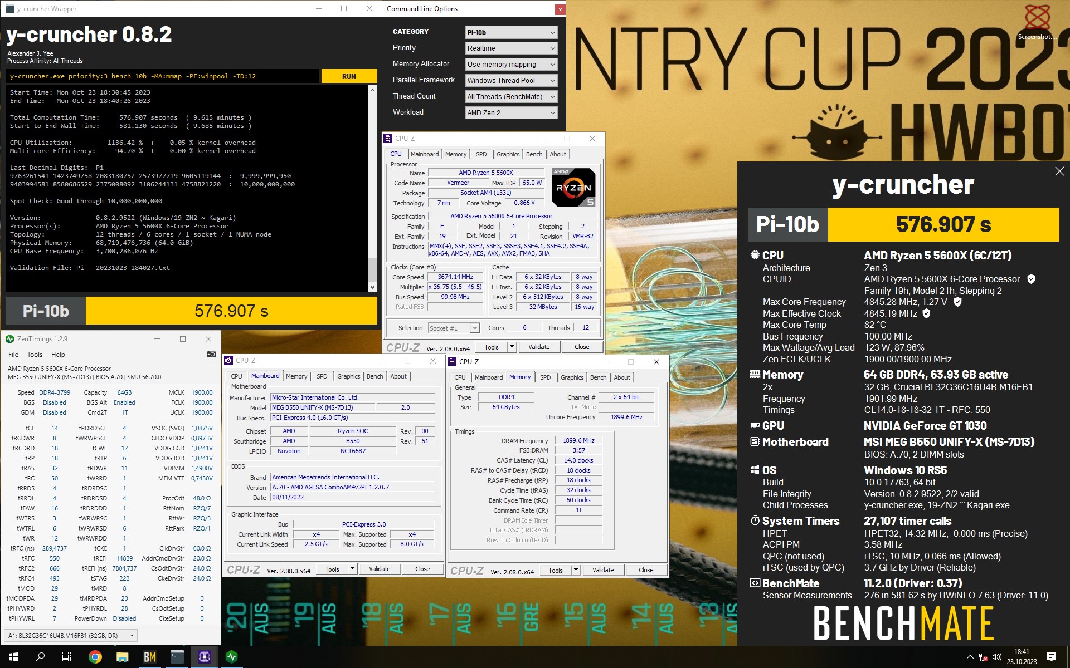Open the ZenTimings Tools menu
1070x668 pixels.
35,355
